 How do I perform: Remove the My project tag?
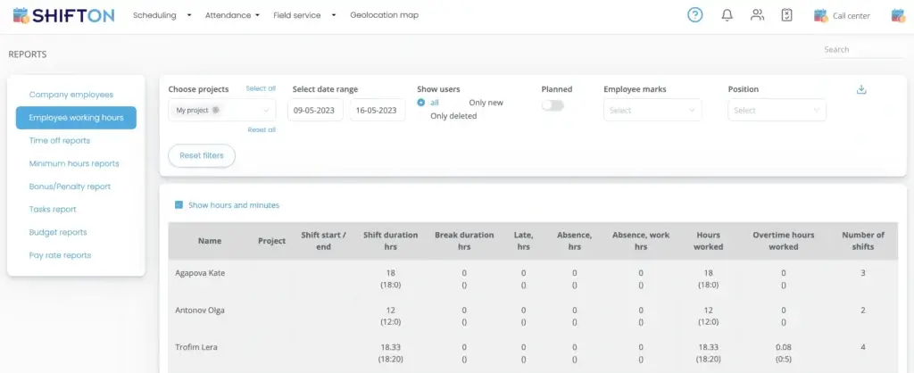(216, 111)
